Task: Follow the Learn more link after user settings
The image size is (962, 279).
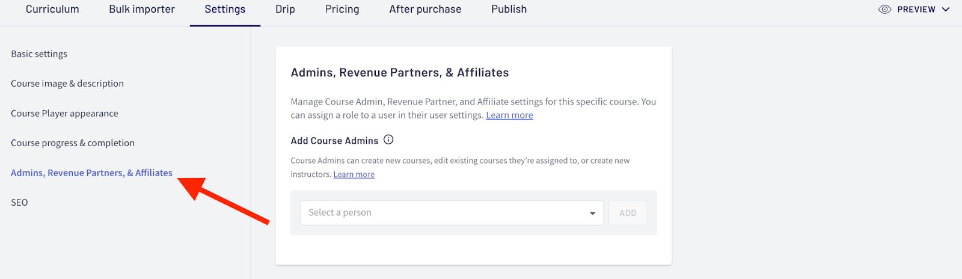Action: [x=509, y=115]
